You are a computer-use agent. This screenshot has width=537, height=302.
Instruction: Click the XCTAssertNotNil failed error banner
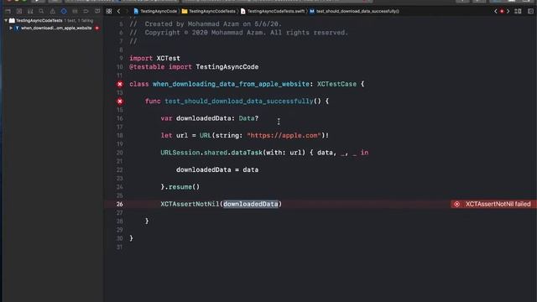pyautogui.click(x=493, y=204)
